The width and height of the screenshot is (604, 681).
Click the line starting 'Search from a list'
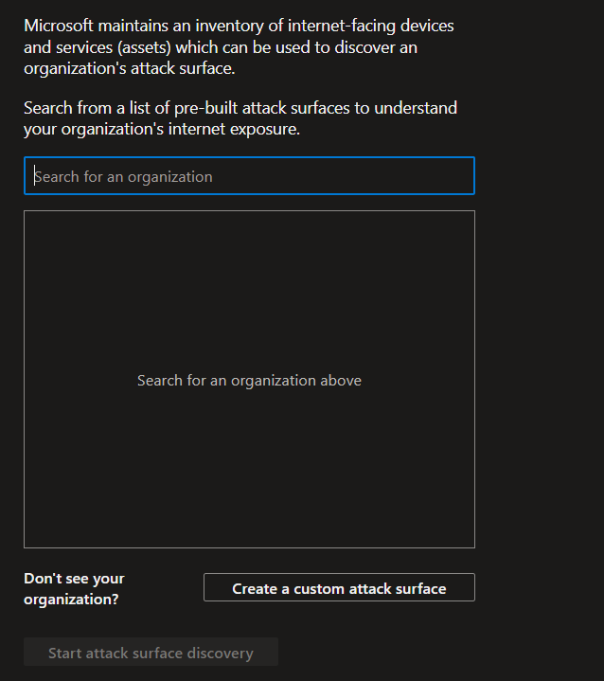coord(240,108)
